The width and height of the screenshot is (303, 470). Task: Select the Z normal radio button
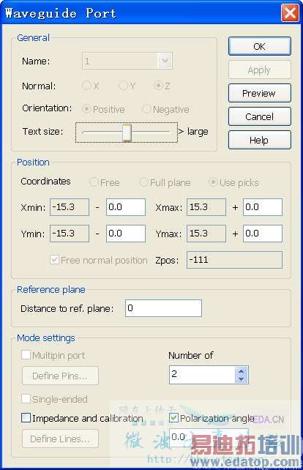[158, 86]
